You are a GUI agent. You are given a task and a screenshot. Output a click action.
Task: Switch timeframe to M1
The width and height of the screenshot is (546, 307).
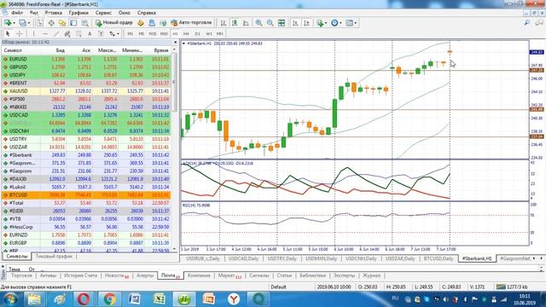(x=130, y=34)
